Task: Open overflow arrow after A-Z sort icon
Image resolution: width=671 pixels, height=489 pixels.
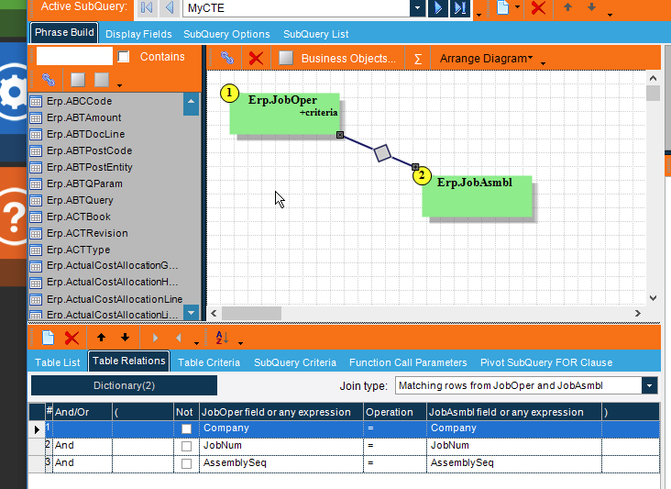Action: (x=240, y=343)
